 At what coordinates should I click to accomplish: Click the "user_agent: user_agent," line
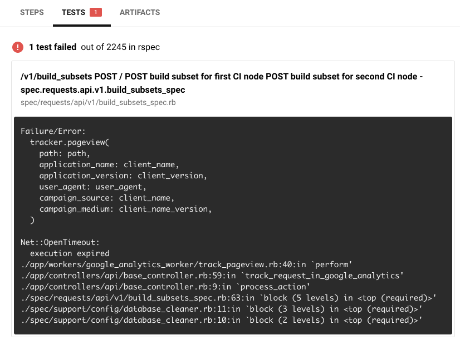(92, 187)
